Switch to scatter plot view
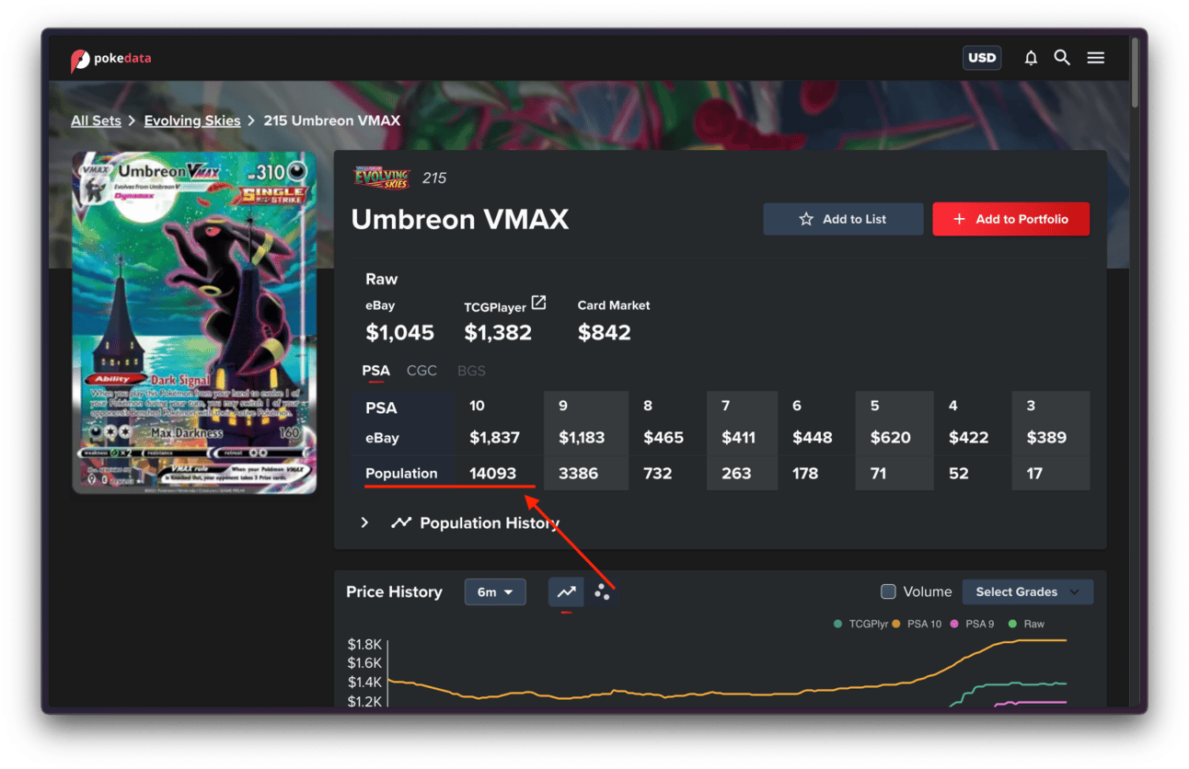Image resolution: width=1189 pixels, height=769 pixels. (602, 592)
